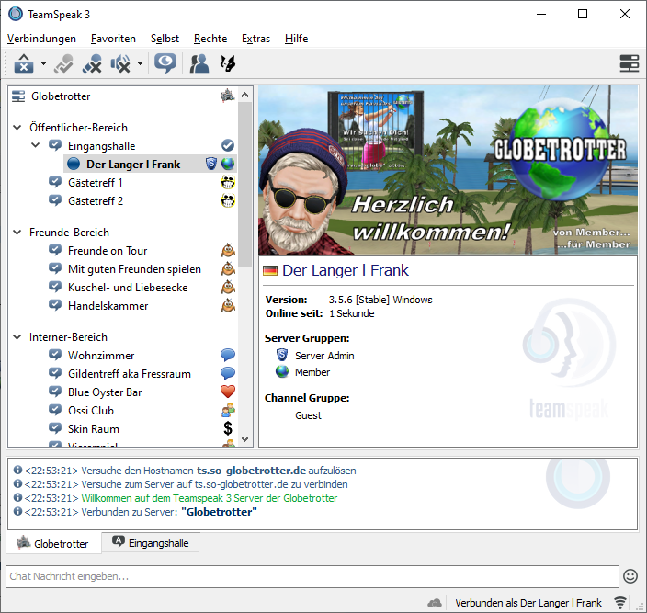Click the dollar sign icon of Skin Raum
The height and width of the screenshot is (613, 647).
click(228, 428)
